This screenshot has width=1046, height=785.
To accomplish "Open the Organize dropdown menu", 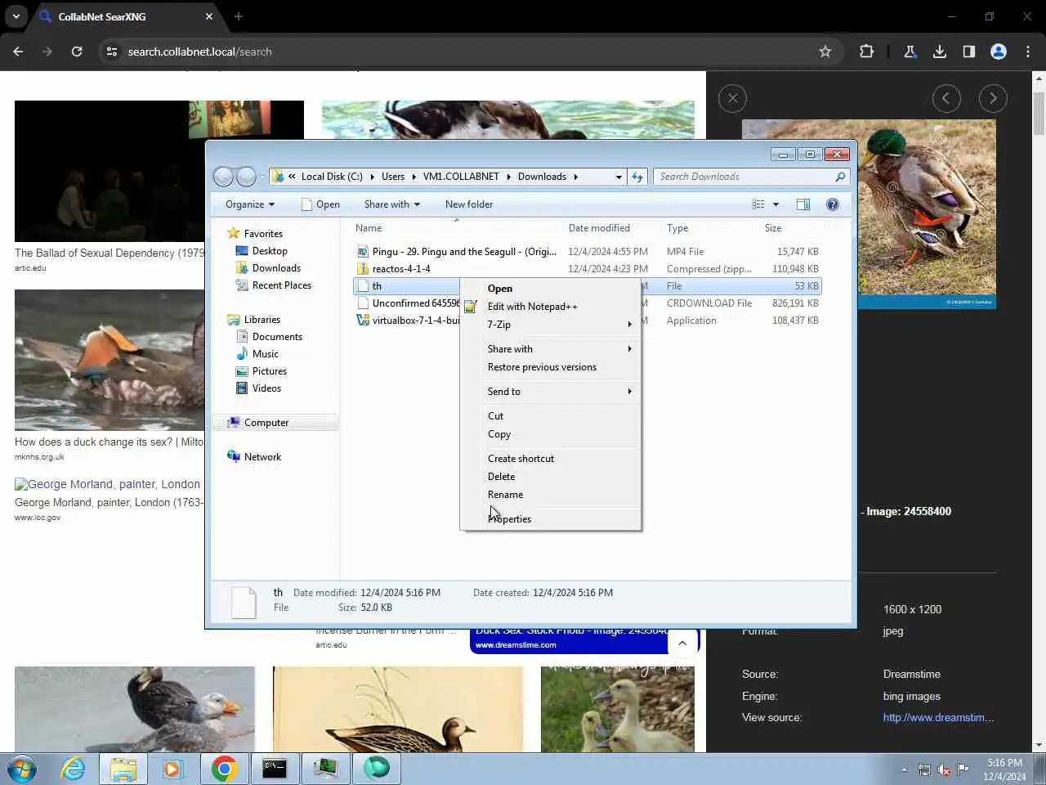I will click(x=250, y=204).
